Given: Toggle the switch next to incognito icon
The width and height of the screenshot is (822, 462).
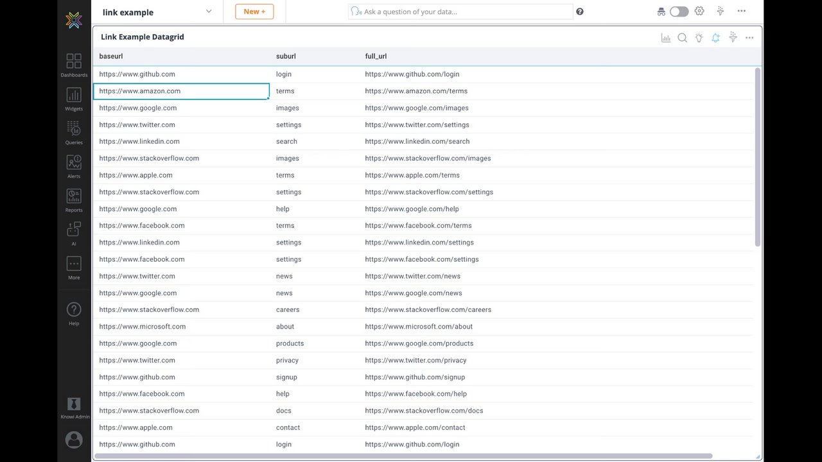Looking at the screenshot, I should point(679,12).
